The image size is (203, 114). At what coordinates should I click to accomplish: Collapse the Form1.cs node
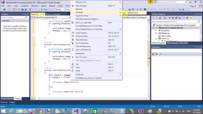[x=156, y=39]
